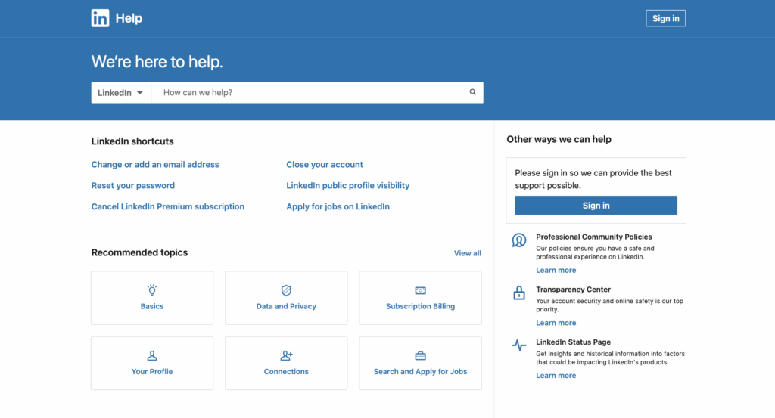775x418 pixels.
Task: Click the 'We're here to help.' heading
Action: click(x=157, y=62)
